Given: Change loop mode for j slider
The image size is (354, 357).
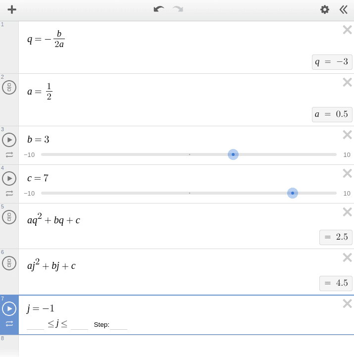Looking at the screenshot, I should click(x=9, y=324).
